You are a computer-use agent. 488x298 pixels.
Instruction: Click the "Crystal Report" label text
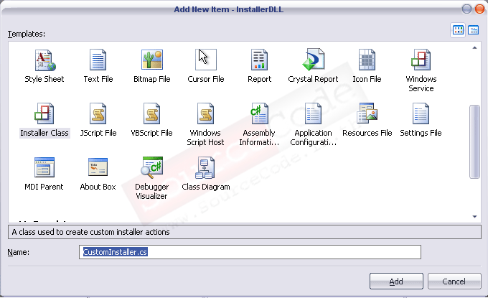pyautogui.click(x=313, y=79)
